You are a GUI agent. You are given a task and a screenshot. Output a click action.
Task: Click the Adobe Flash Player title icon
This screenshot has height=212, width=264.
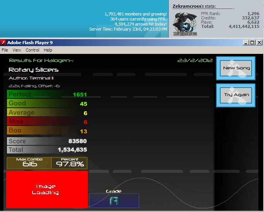tap(3, 43)
